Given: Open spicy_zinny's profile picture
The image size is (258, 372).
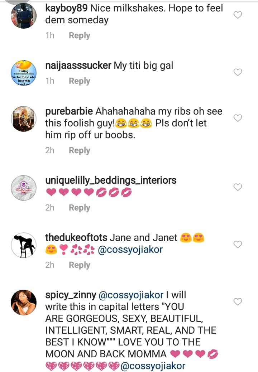Looking at the screenshot, I should point(24,303).
